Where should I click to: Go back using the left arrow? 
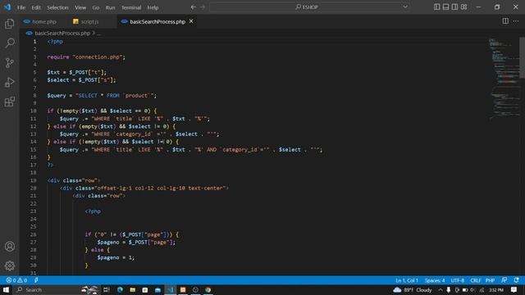(194, 7)
